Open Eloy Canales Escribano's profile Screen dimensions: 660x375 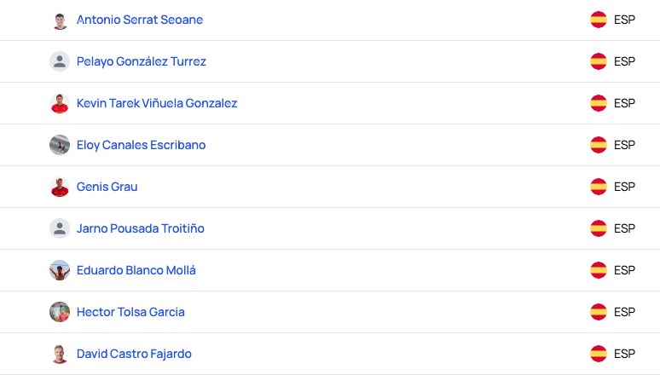pos(141,145)
